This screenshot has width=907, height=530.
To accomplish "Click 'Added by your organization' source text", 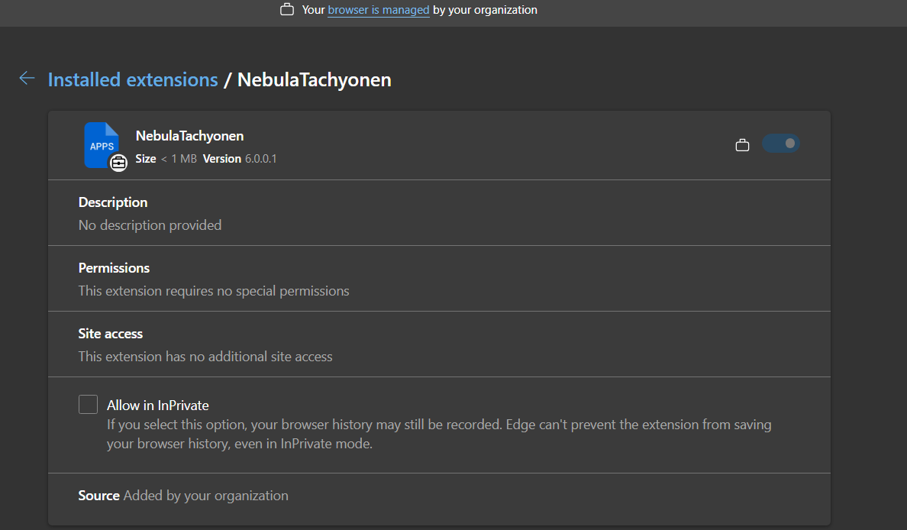I will pyautogui.click(x=206, y=496).
